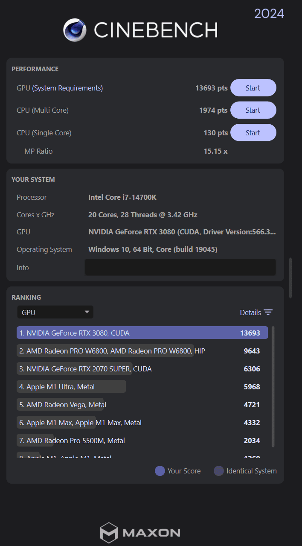Select Apple M1 Max ranking row
This screenshot has width=302, height=546.
[142, 423]
